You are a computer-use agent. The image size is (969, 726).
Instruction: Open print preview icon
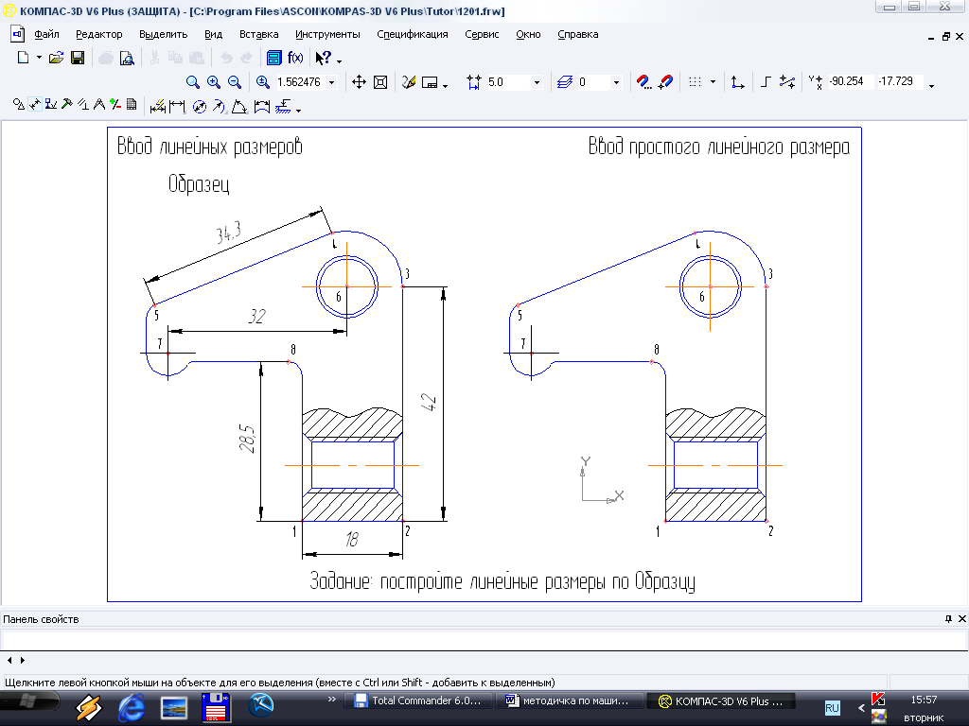pos(127,58)
